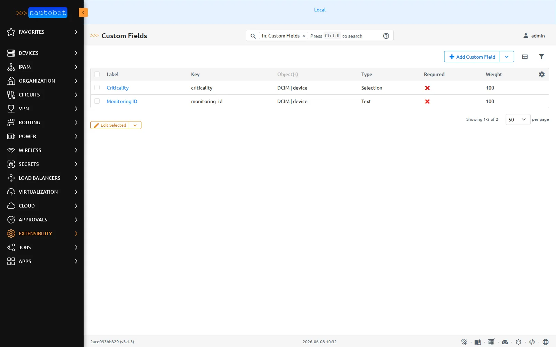Click the Secrets lock icon

(x=11, y=164)
